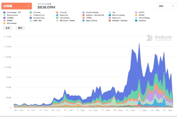Click the Kyber Network red legend marker
177x118 pixels.
pos(83,15)
